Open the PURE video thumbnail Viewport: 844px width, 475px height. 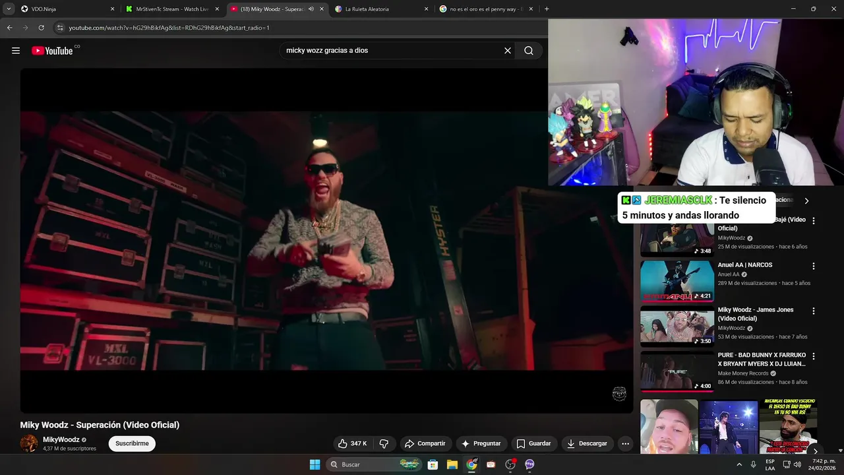(677, 371)
